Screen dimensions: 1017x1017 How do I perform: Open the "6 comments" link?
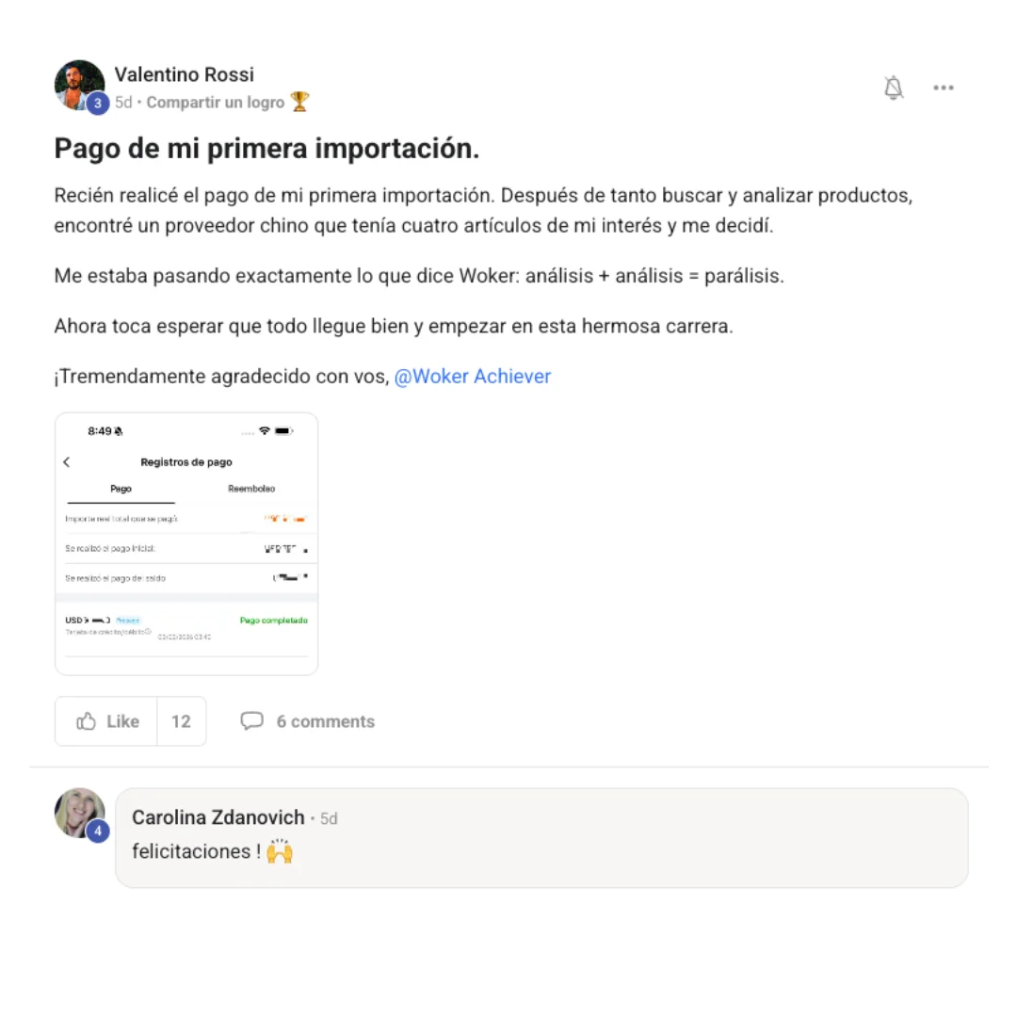pos(325,721)
